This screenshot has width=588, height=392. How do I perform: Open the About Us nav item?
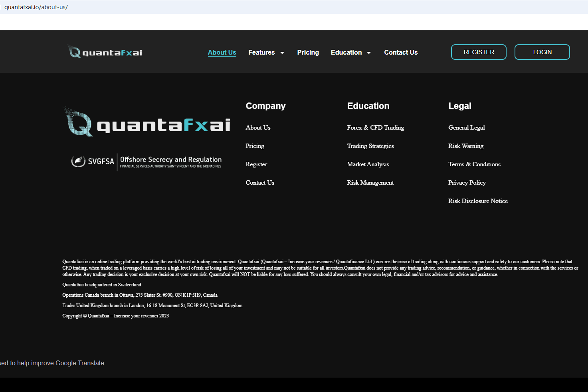tap(222, 52)
